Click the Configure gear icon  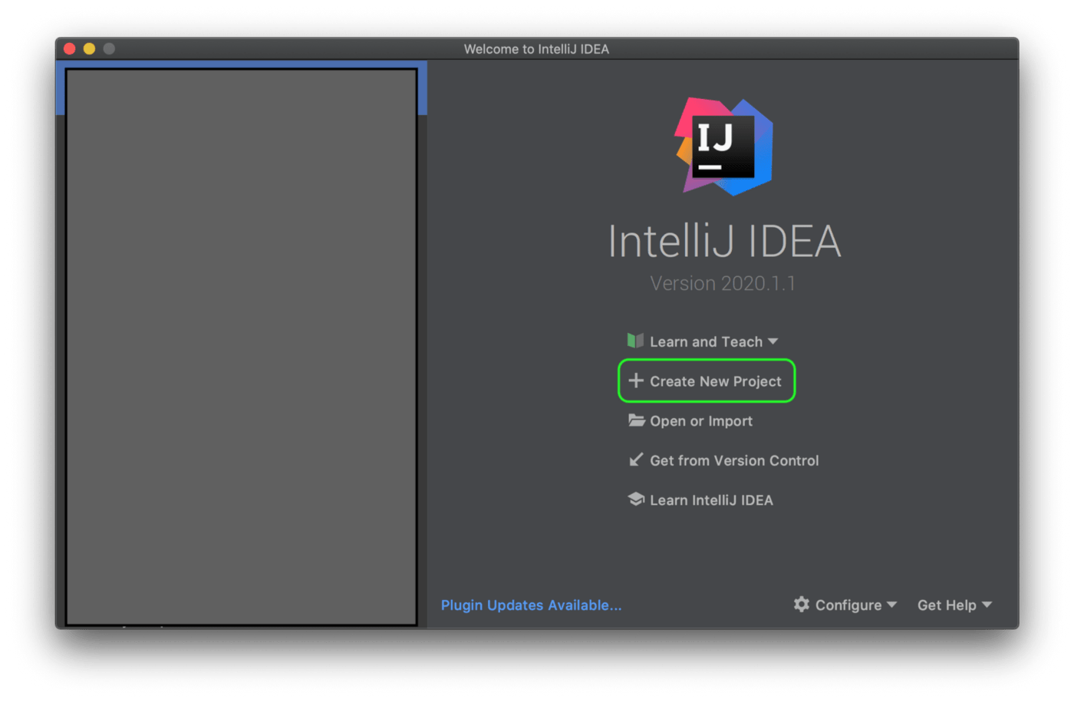click(x=802, y=605)
